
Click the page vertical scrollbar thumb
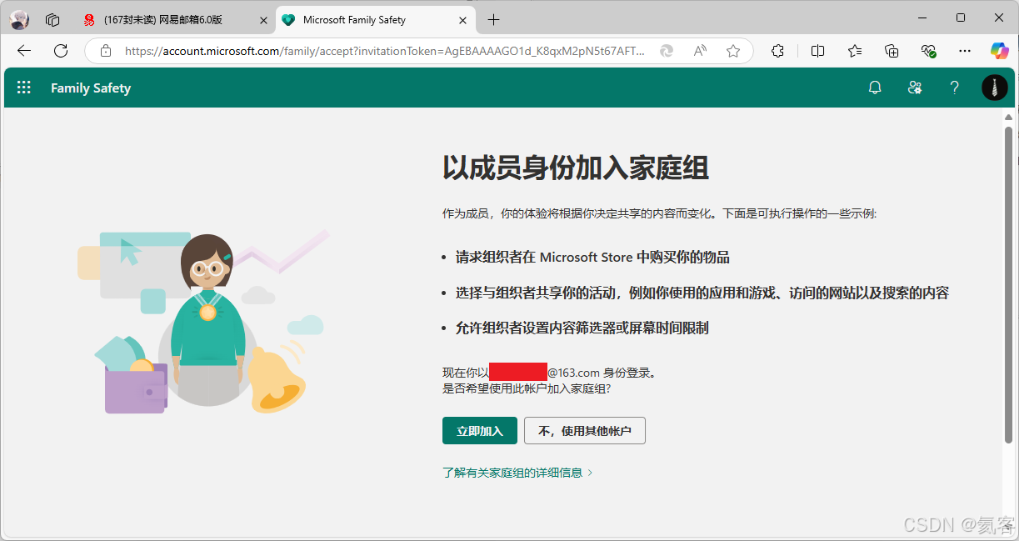coord(1008,284)
